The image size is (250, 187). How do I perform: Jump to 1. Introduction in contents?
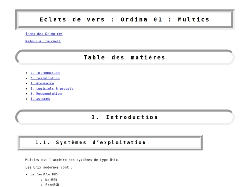(x=45, y=73)
